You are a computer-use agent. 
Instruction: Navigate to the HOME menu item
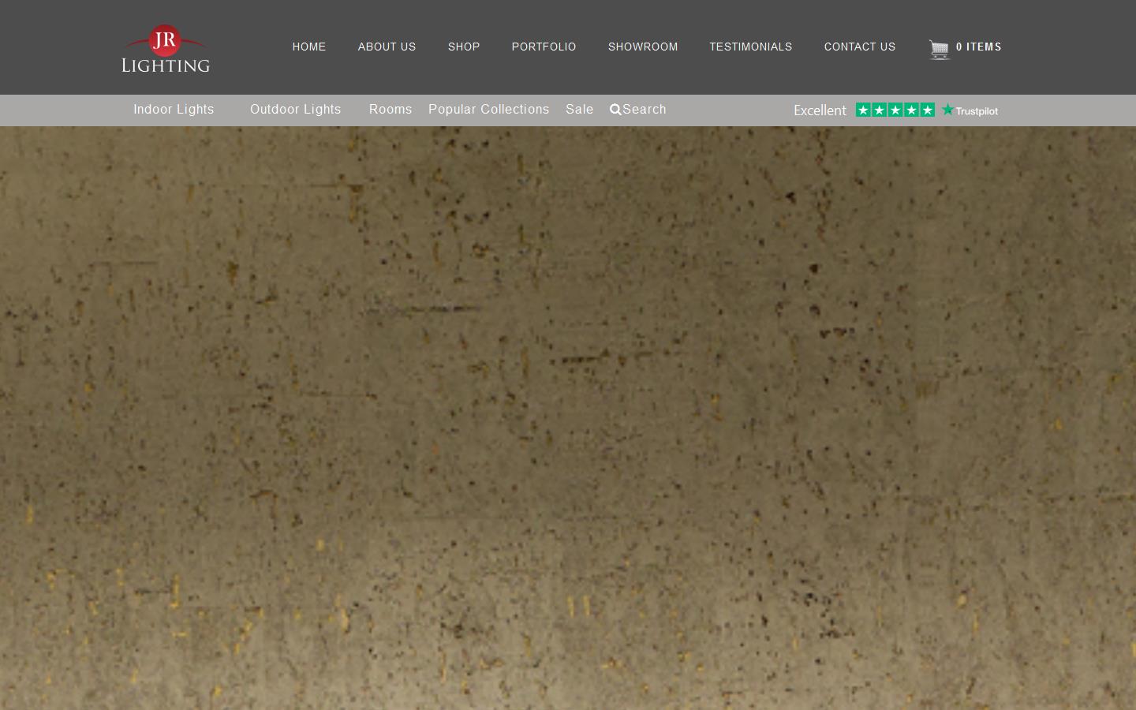(309, 47)
